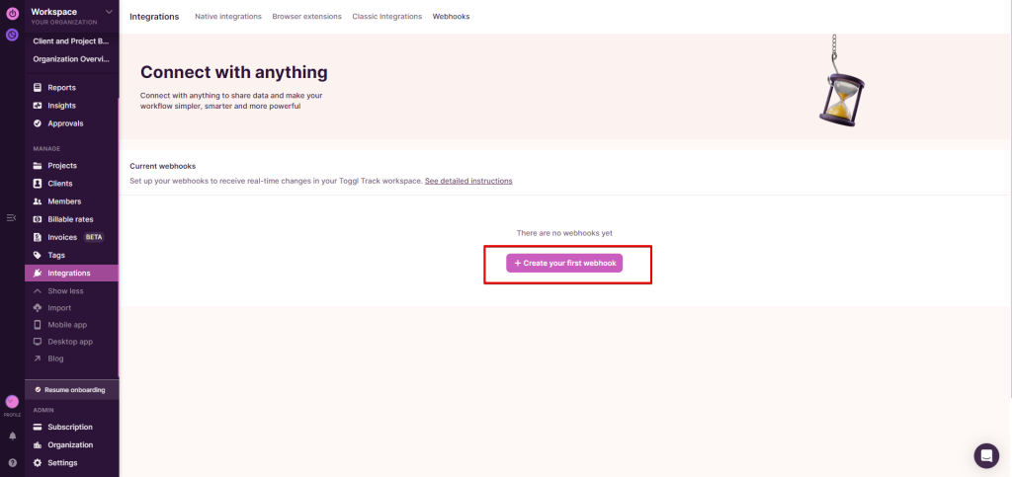Click the Settings gear icon in sidebar

pyautogui.click(x=38, y=463)
